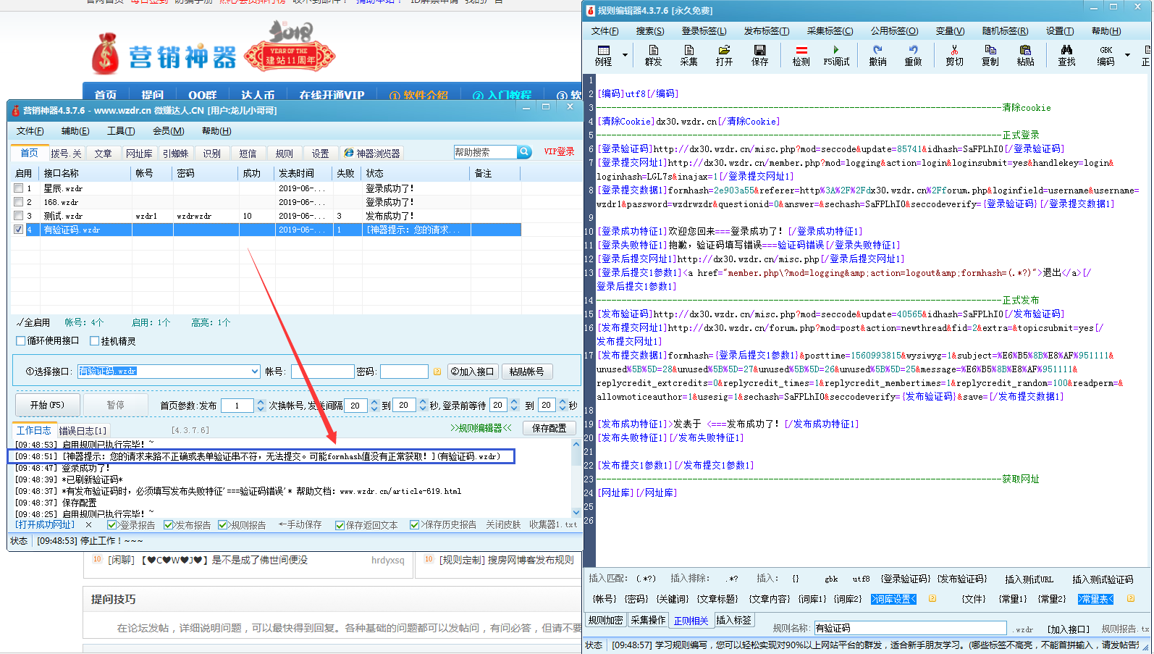Adjust the 首页参数 发布 count spinner
The height and width of the screenshot is (654, 1154).
pyautogui.click(x=261, y=406)
